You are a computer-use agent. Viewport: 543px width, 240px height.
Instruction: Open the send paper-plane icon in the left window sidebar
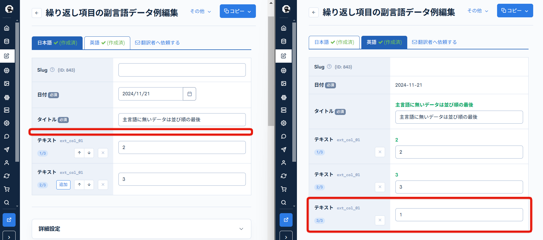7,149
